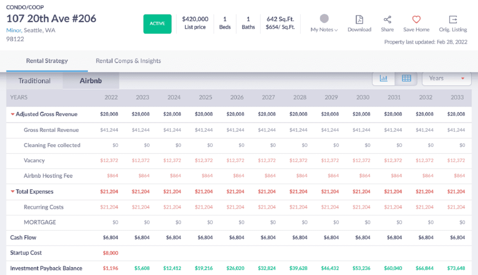Viewport: 478px width, 275px height.
Task: Switch to the Rental Comps & Insights tab
Action: click(128, 60)
